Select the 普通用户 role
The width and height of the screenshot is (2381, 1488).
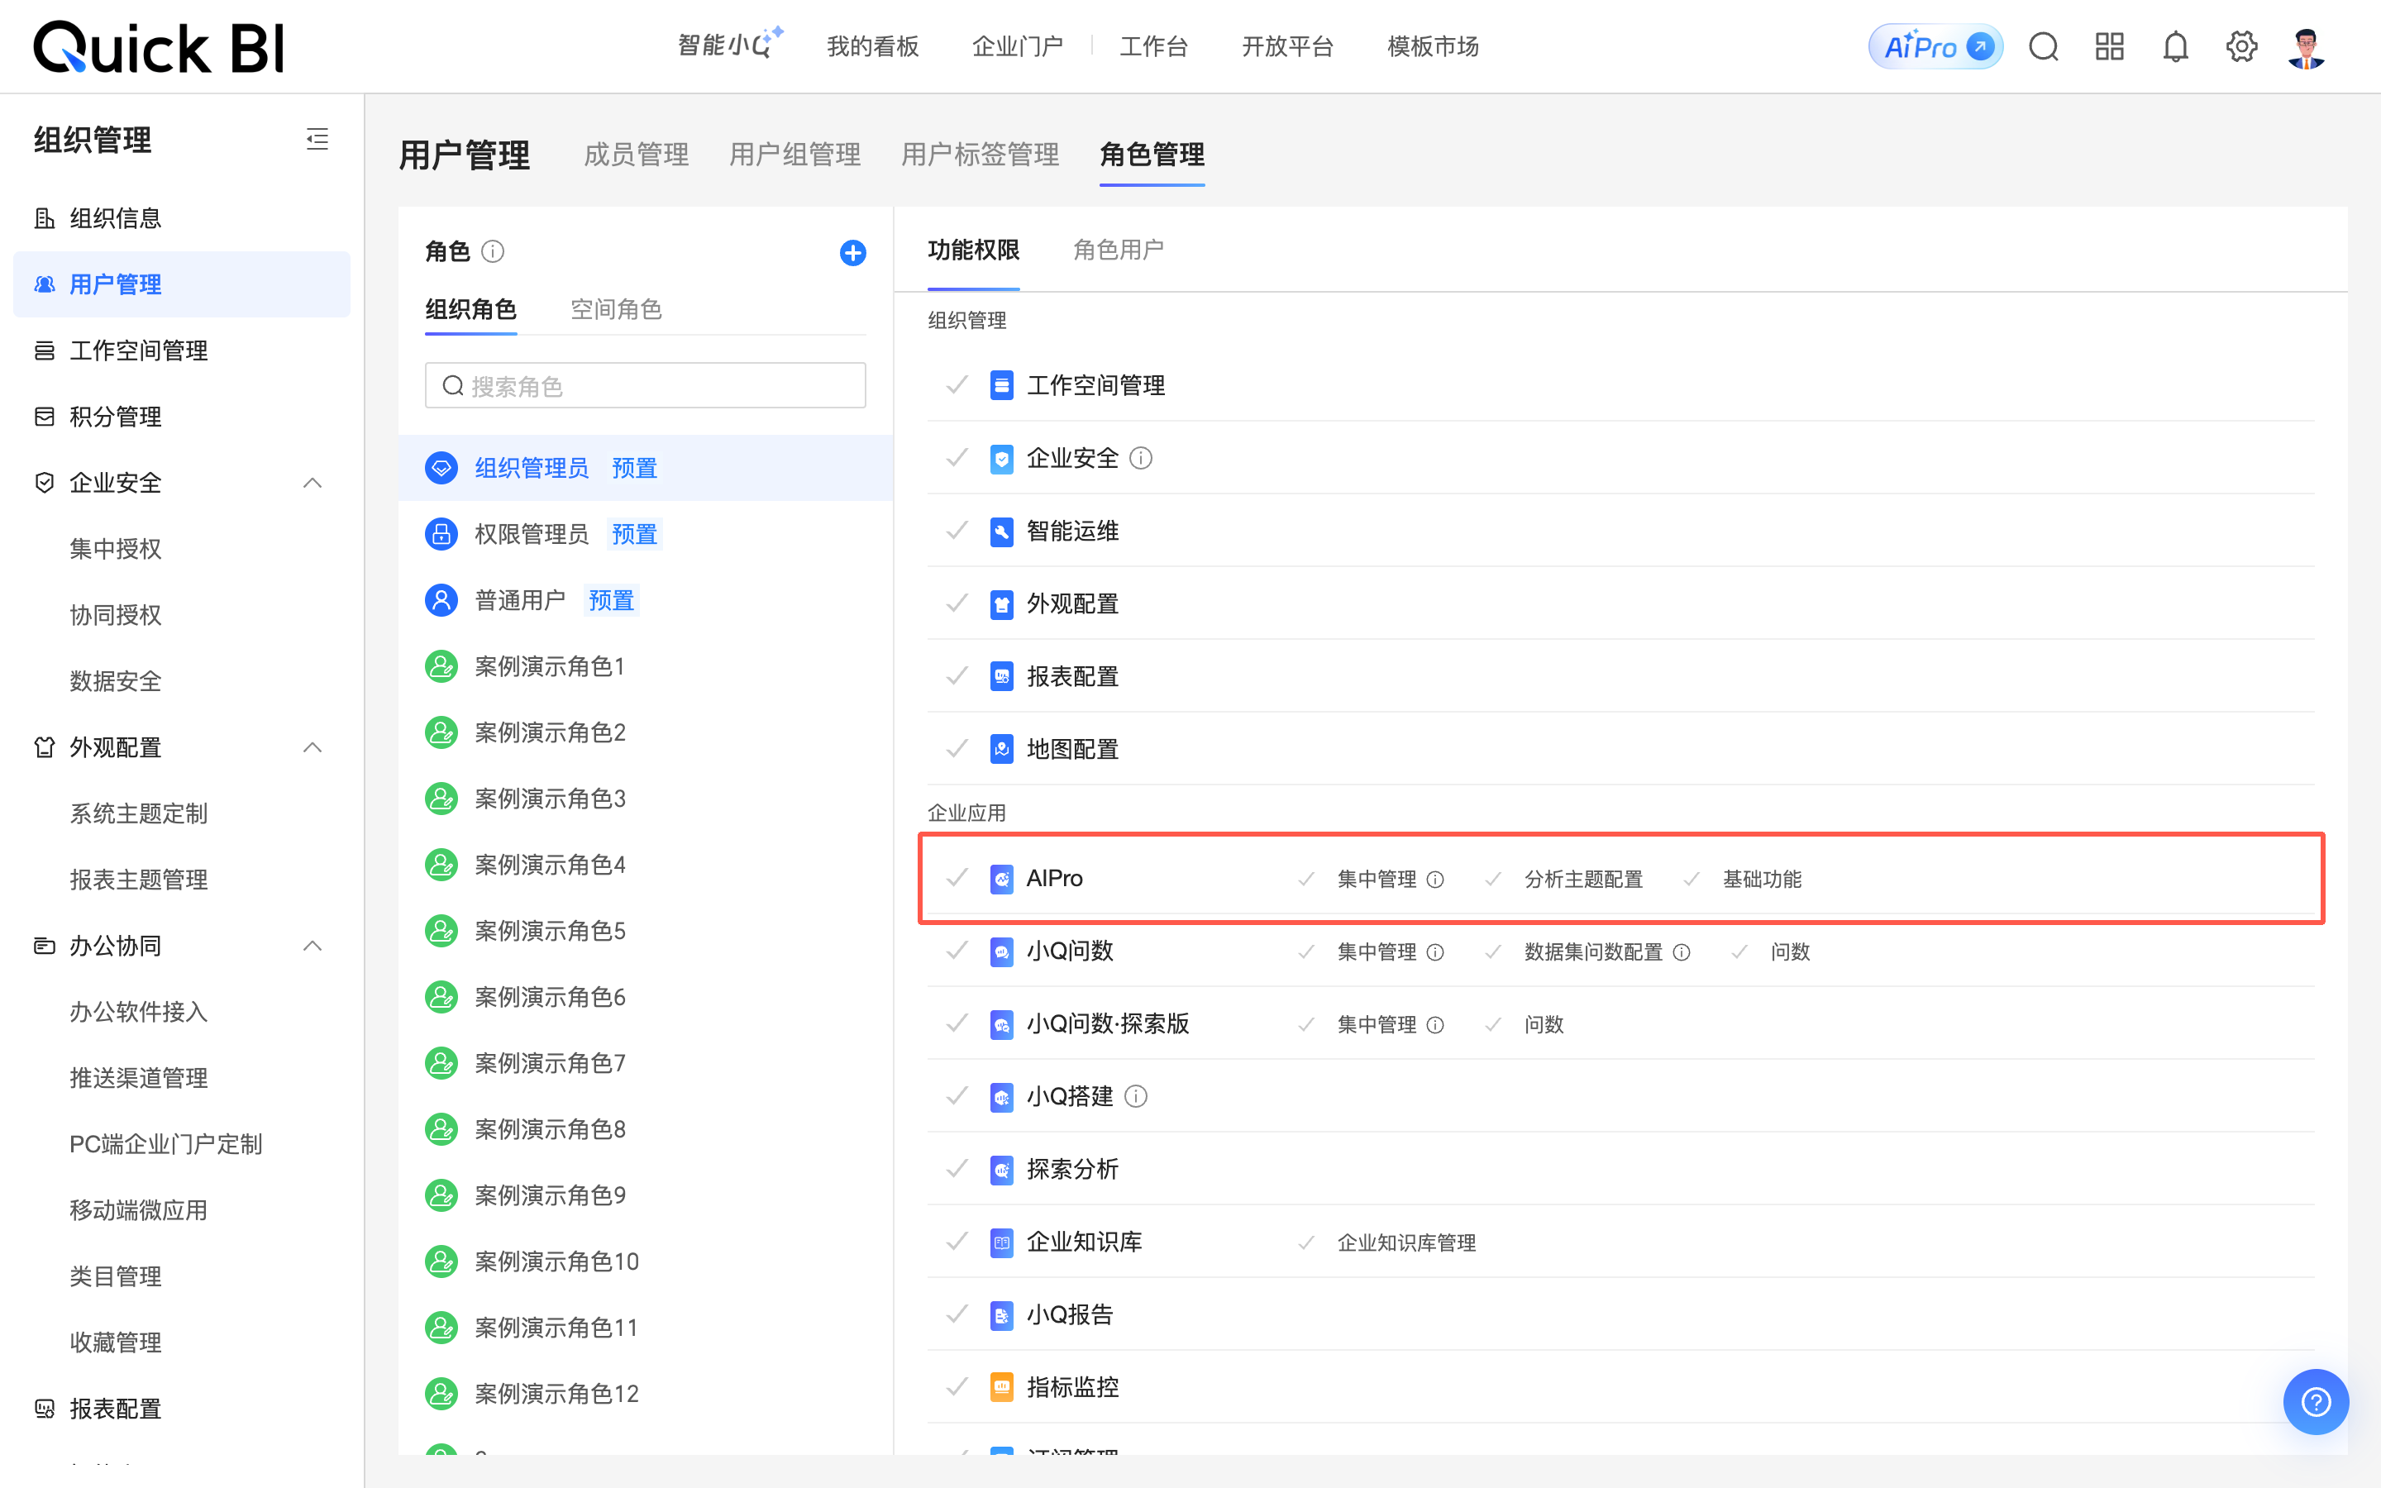coord(646,600)
